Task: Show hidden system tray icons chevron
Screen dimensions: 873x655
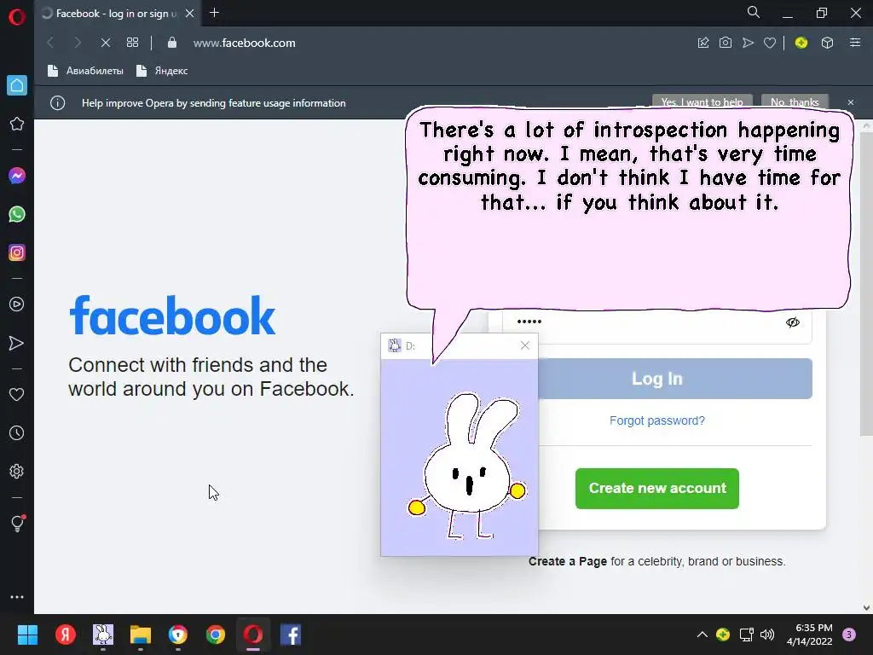Action: click(x=702, y=635)
